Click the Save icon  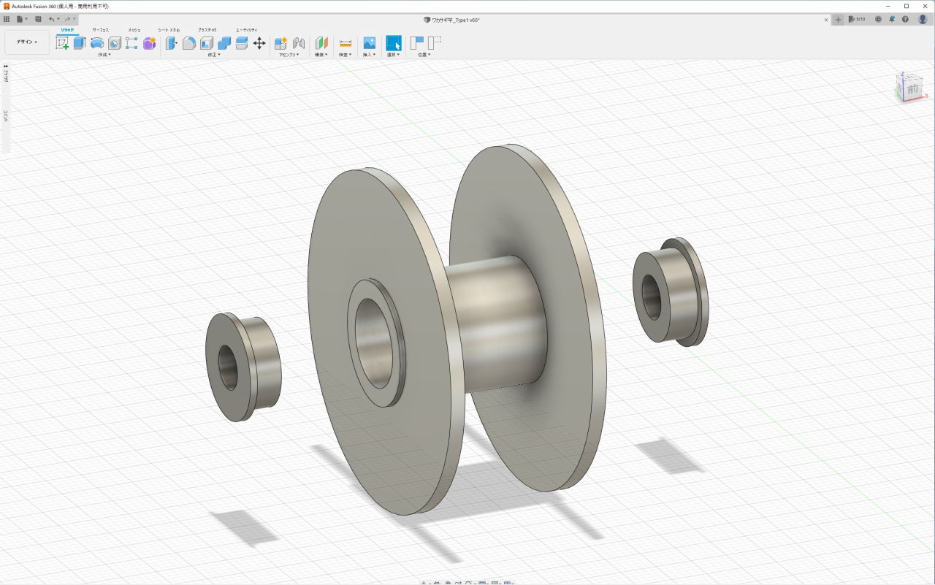tap(37, 19)
